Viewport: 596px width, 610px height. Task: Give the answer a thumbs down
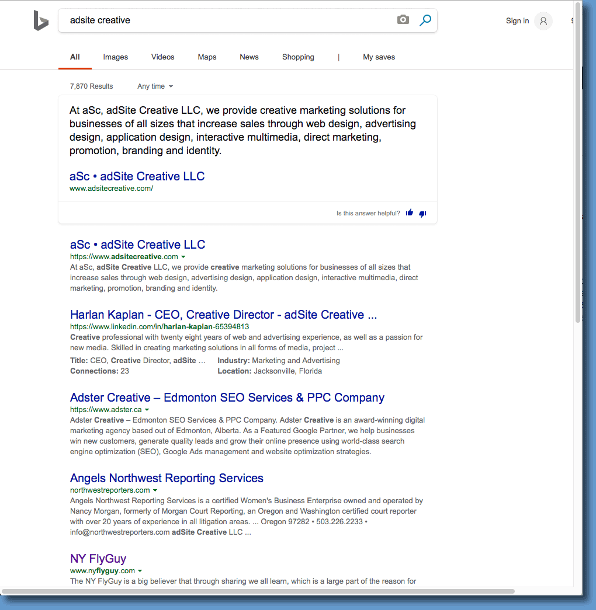pos(422,214)
